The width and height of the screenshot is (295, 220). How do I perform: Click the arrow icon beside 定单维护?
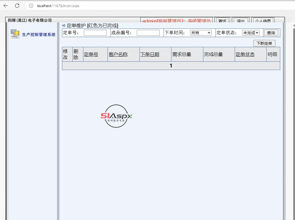[x=64, y=25]
